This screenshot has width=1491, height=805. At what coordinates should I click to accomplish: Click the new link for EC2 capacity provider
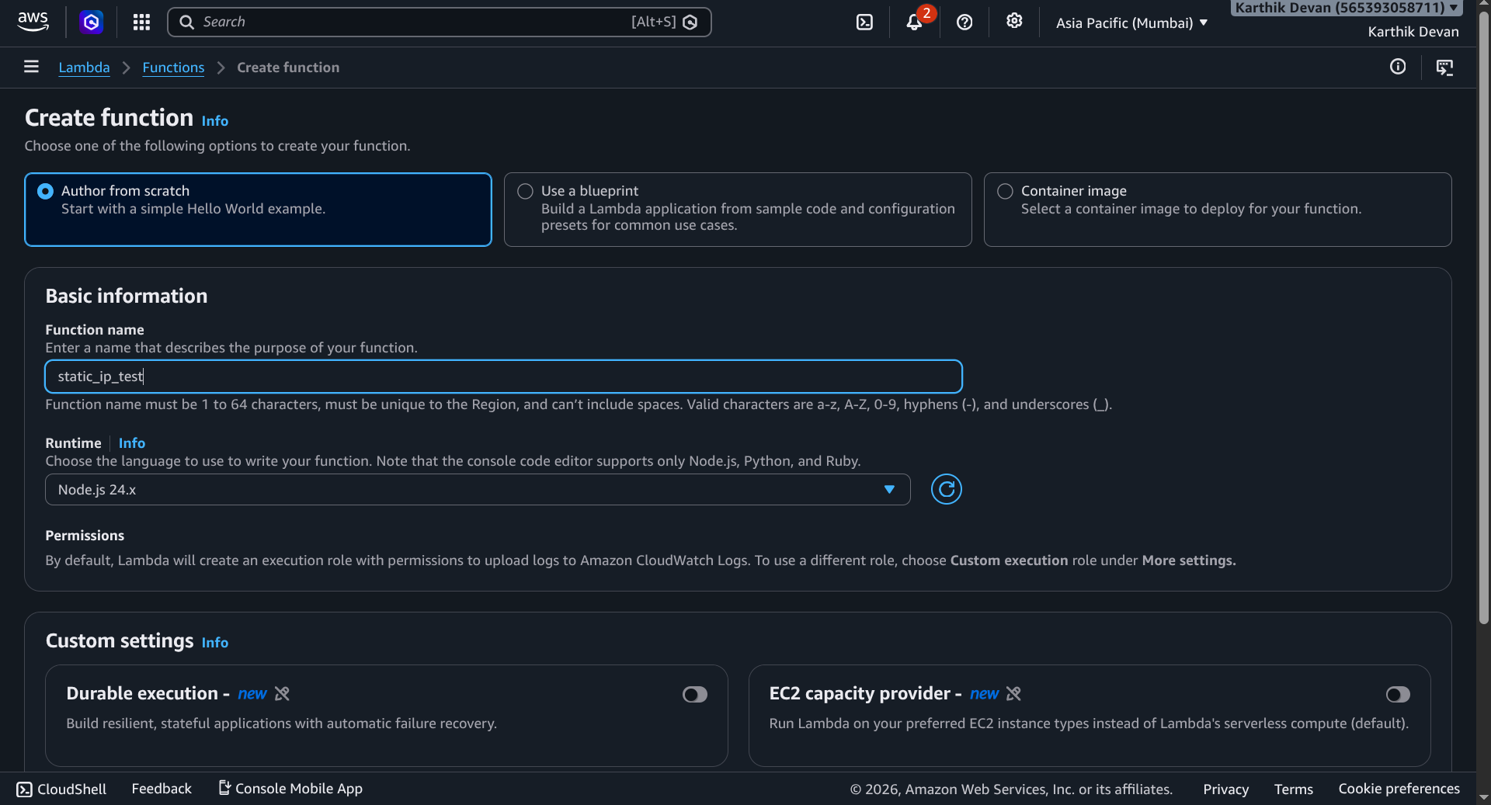pyautogui.click(x=984, y=694)
